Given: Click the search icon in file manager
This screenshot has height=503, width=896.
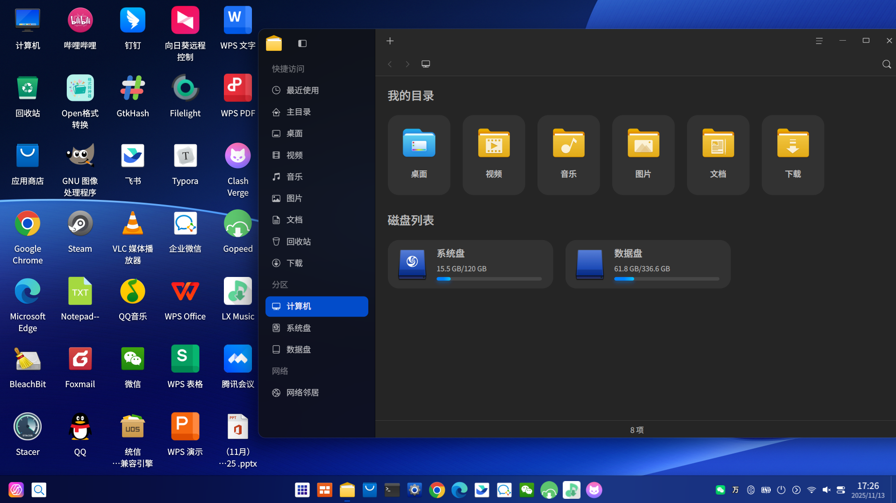Looking at the screenshot, I should [x=887, y=64].
